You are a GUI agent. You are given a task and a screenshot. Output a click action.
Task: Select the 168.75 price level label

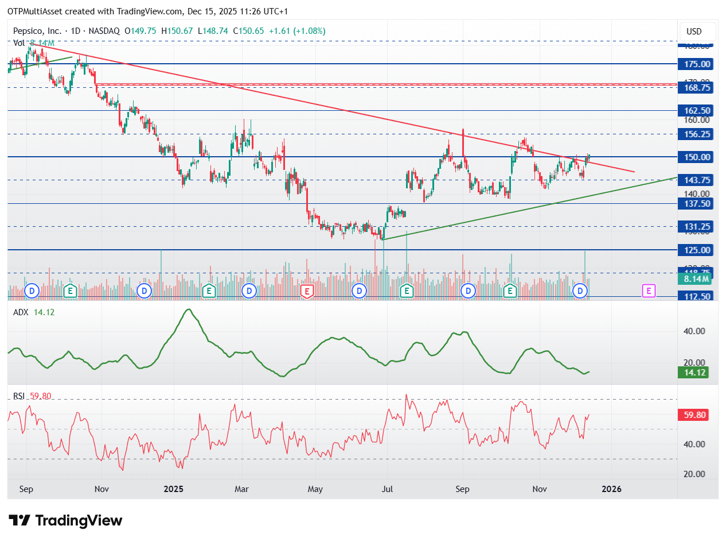click(x=695, y=87)
